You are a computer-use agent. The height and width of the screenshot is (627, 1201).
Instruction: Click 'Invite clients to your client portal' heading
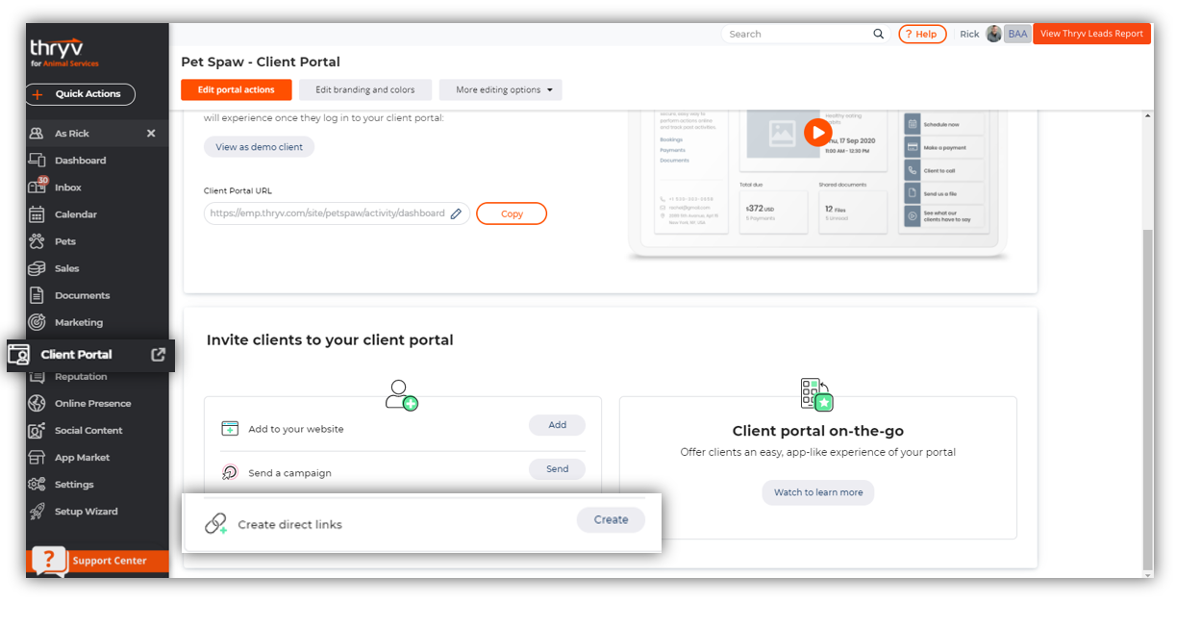click(x=330, y=339)
